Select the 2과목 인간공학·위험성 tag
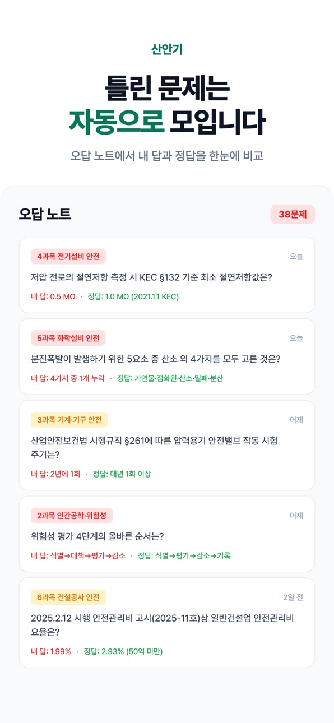This screenshot has height=723, width=334. click(72, 516)
